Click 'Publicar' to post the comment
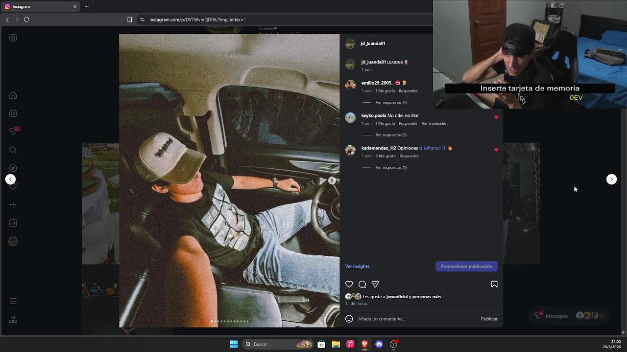This screenshot has width=627, height=352. click(489, 319)
